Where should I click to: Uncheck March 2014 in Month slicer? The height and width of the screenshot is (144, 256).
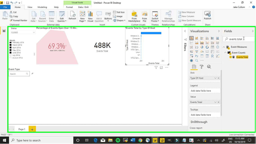(x=11, y=45)
